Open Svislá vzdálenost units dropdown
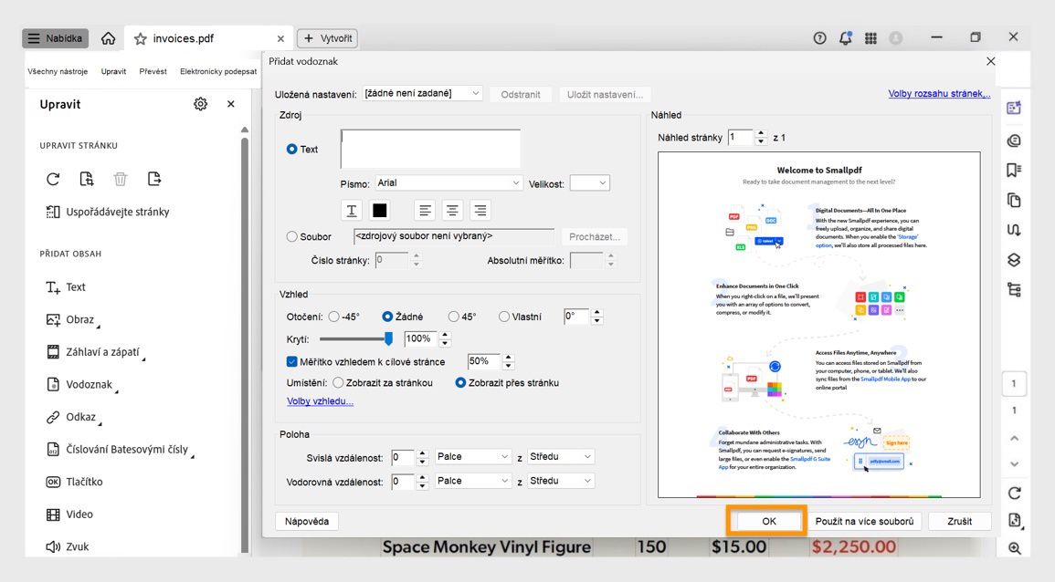The height and width of the screenshot is (582, 1055). tap(474, 457)
